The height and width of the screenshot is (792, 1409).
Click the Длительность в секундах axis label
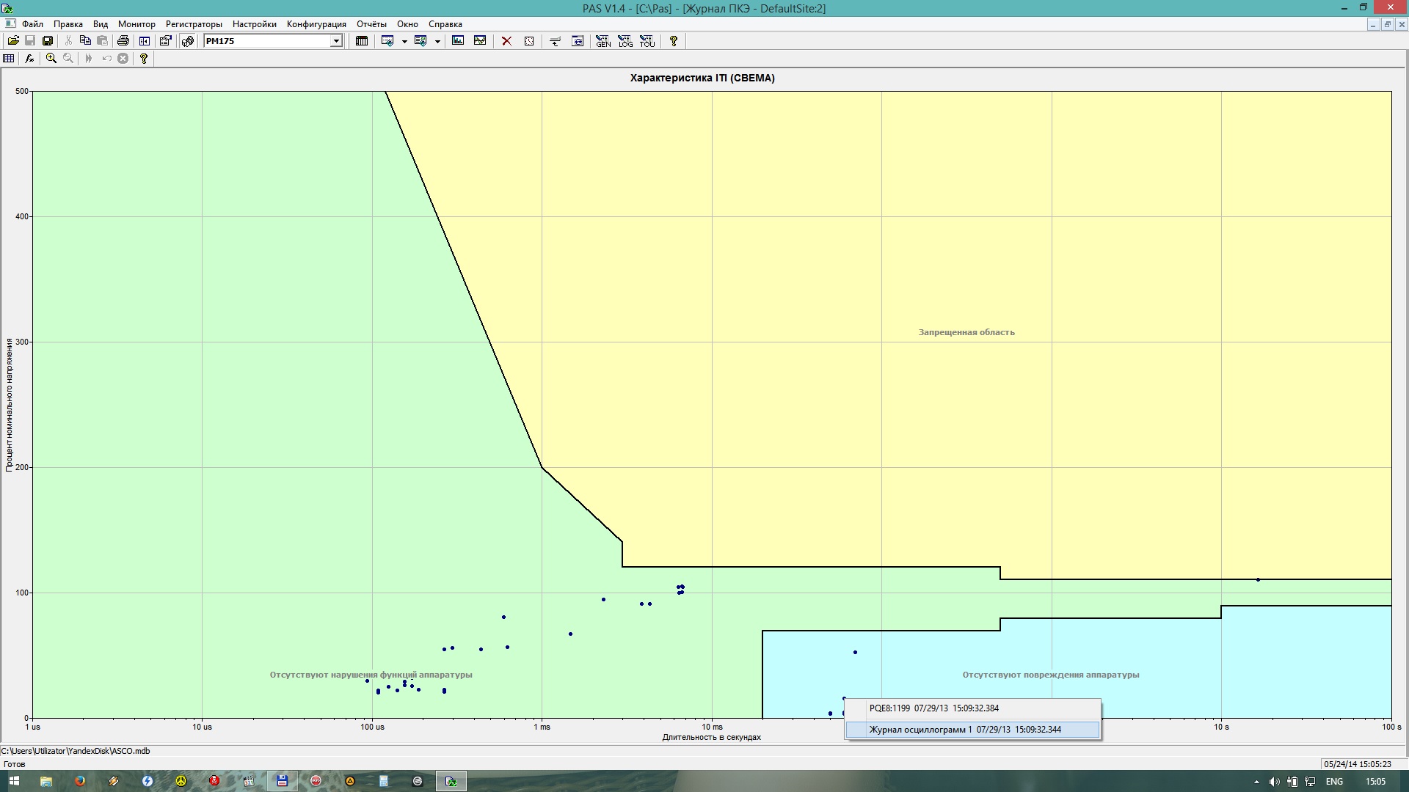711,737
